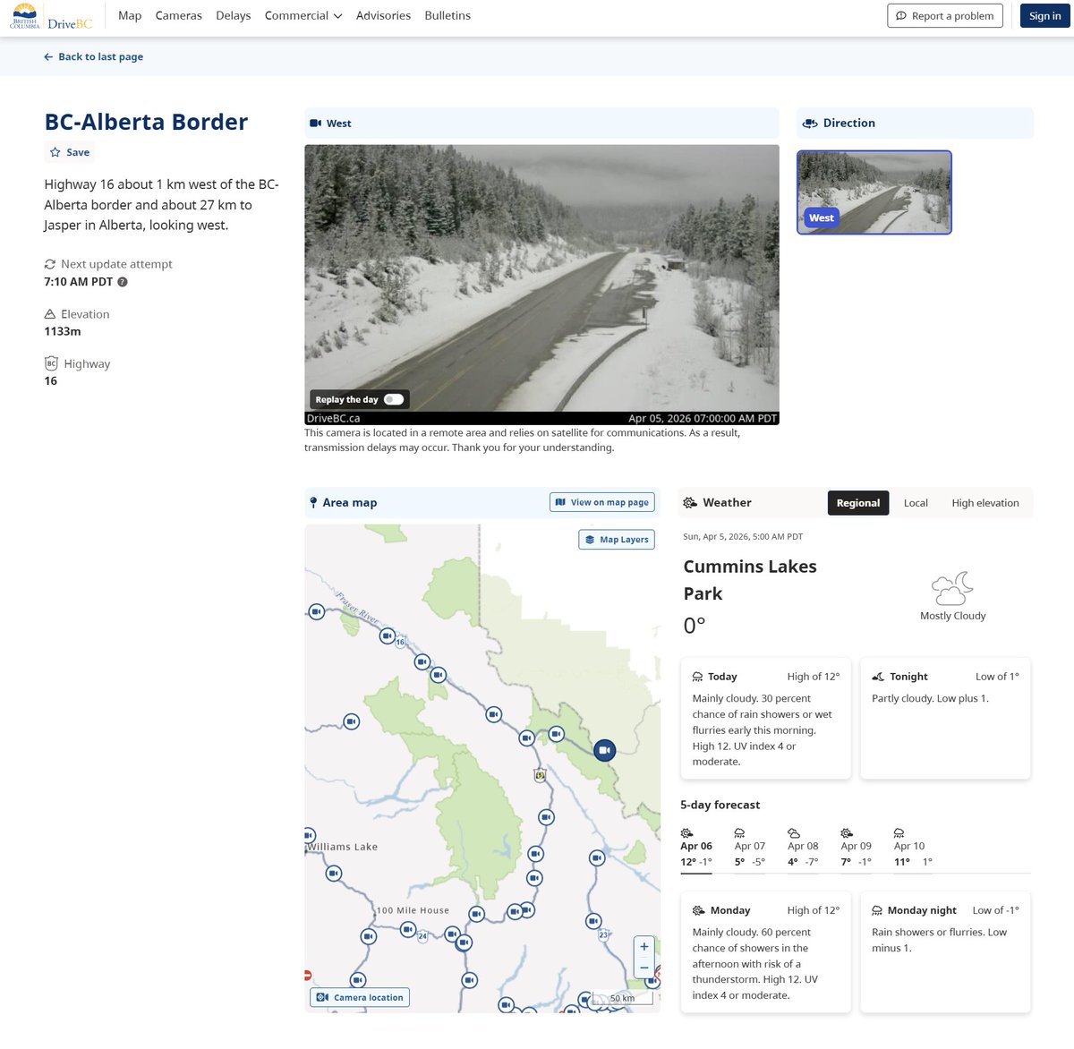Click camera marker just above Highway 23 shield
1074x1049 pixels.
pos(593,920)
